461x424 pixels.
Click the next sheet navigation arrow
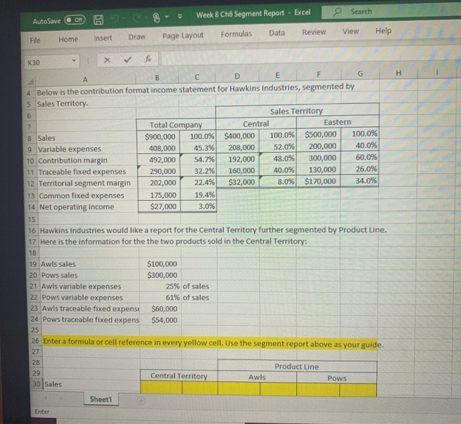[61, 398]
